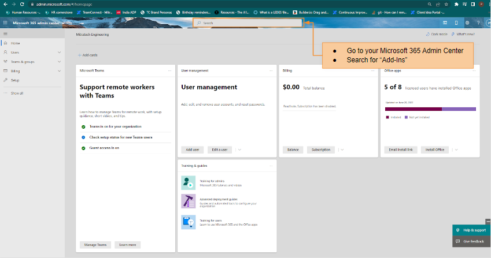Click the Microsoft 365 admin center search box
Viewport: 491px width, 258px height.
pos(248,23)
